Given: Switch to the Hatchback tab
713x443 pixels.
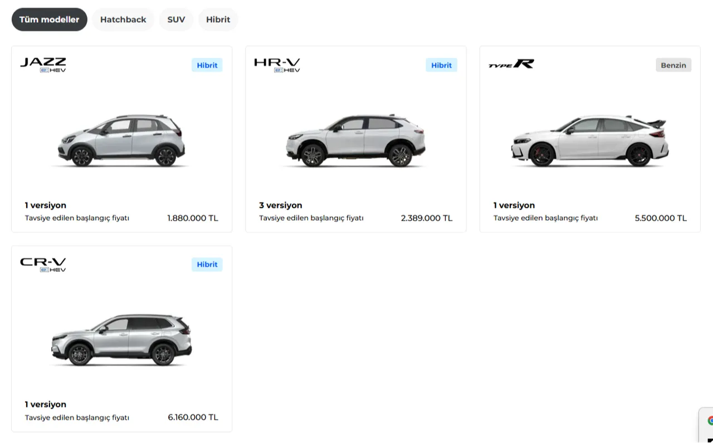Looking at the screenshot, I should click(x=123, y=20).
